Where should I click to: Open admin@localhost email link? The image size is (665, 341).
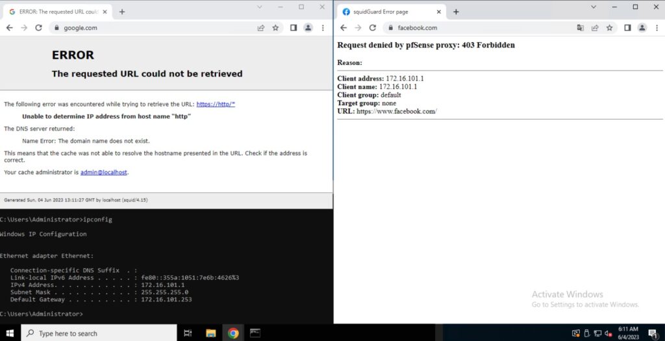pyautogui.click(x=103, y=172)
